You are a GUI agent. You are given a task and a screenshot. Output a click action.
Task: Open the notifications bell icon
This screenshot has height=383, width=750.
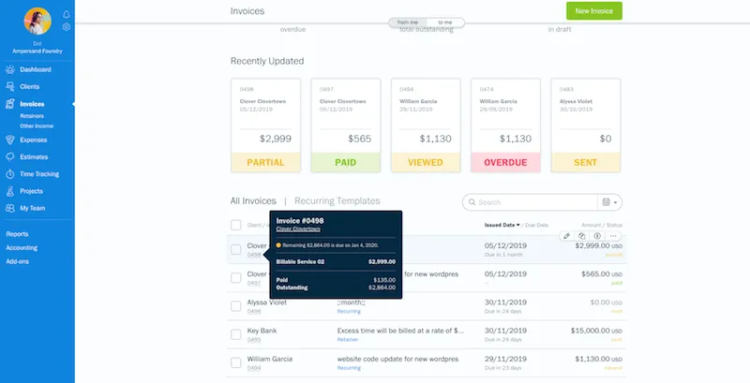click(66, 15)
